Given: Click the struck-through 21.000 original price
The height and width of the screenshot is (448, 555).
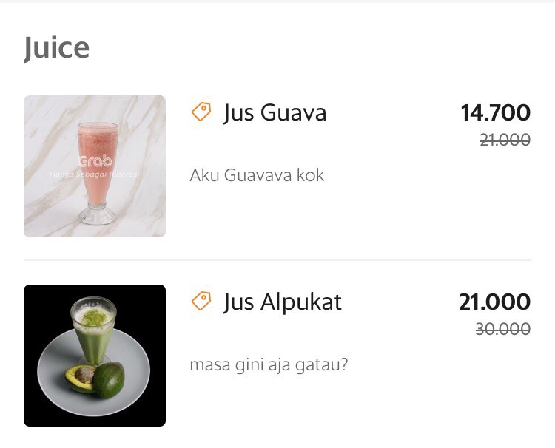Looking at the screenshot, I should (505, 140).
